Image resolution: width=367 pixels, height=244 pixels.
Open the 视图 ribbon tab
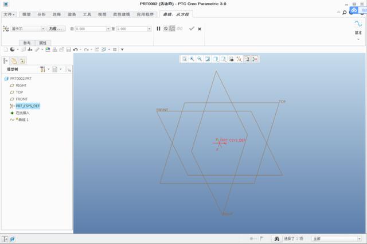(x=102, y=14)
